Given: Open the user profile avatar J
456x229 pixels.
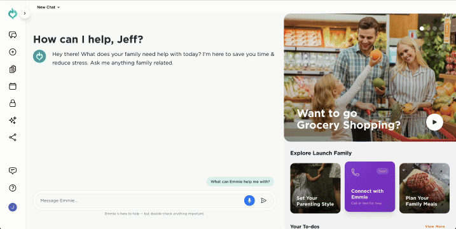Looking at the screenshot, I should pos(13,207).
